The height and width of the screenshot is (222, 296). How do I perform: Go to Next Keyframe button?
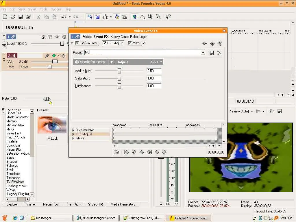coord(142,152)
